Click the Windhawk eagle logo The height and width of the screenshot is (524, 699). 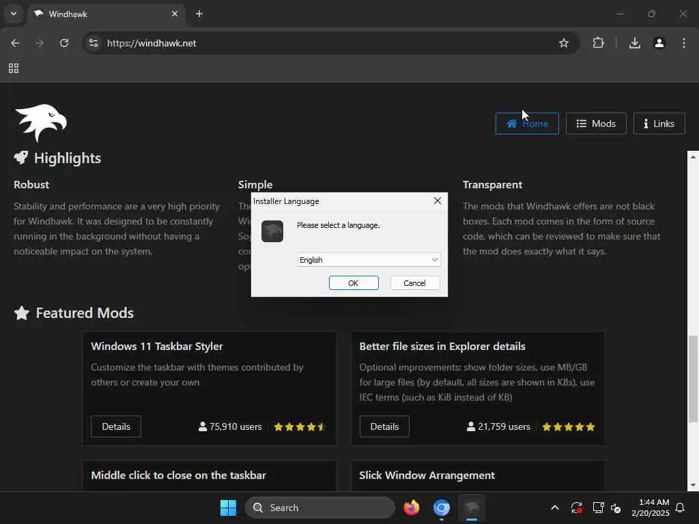click(x=40, y=123)
